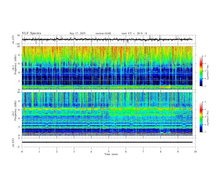Click the 'VLF Spectra' title text
Image resolution: width=220 pixels, height=170 pixels.
tap(31, 33)
